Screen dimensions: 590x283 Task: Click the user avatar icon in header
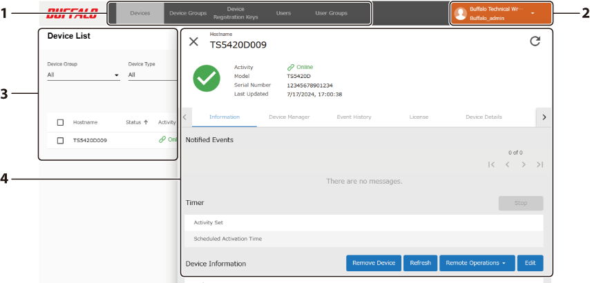(x=460, y=14)
